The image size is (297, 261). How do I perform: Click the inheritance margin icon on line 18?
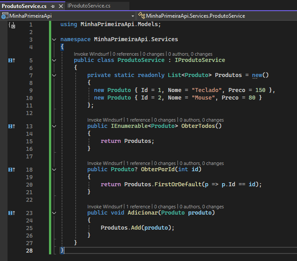11,169
